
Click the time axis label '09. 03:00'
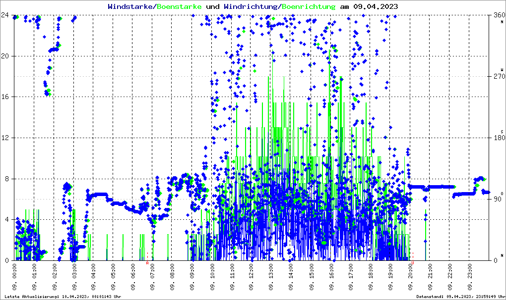click(74, 277)
